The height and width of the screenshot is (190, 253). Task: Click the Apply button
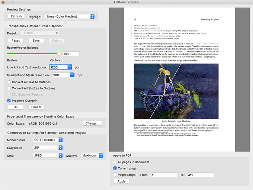coord(122,181)
